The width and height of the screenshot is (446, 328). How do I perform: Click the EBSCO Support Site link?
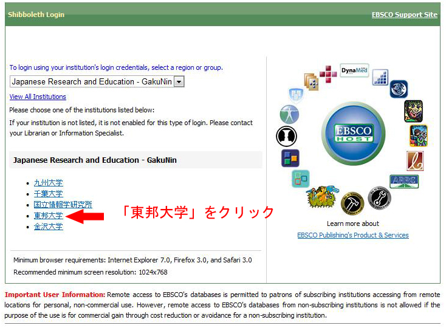(x=405, y=15)
